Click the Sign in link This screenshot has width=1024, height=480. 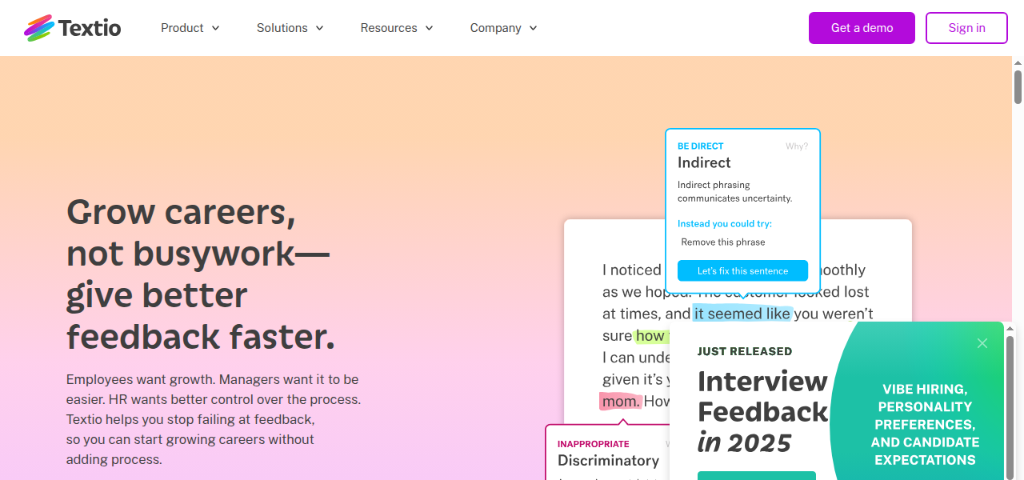click(966, 28)
